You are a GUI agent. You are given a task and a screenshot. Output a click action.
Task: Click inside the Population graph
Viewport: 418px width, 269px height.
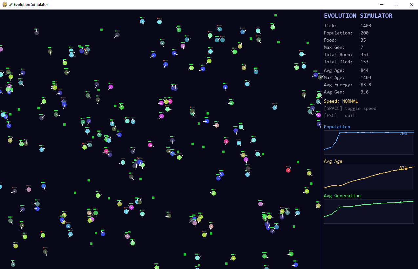pos(369,142)
